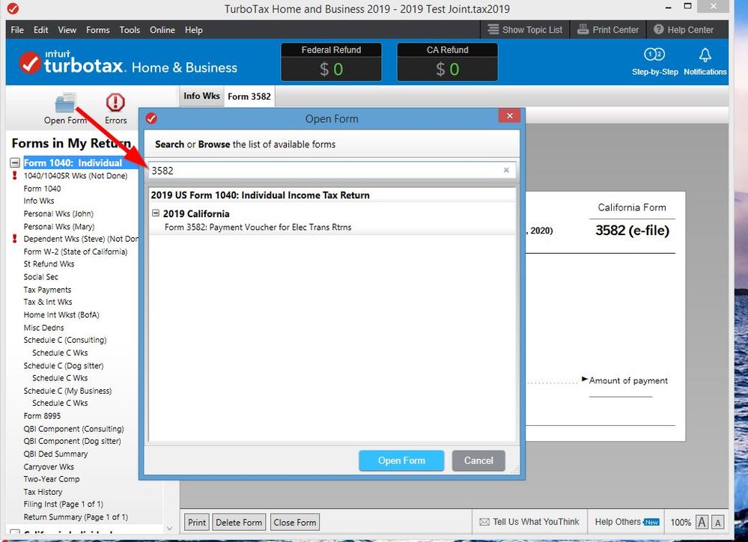Screen dimensions: 748x542
Task: Open the Print Center
Action: click(608, 30)
